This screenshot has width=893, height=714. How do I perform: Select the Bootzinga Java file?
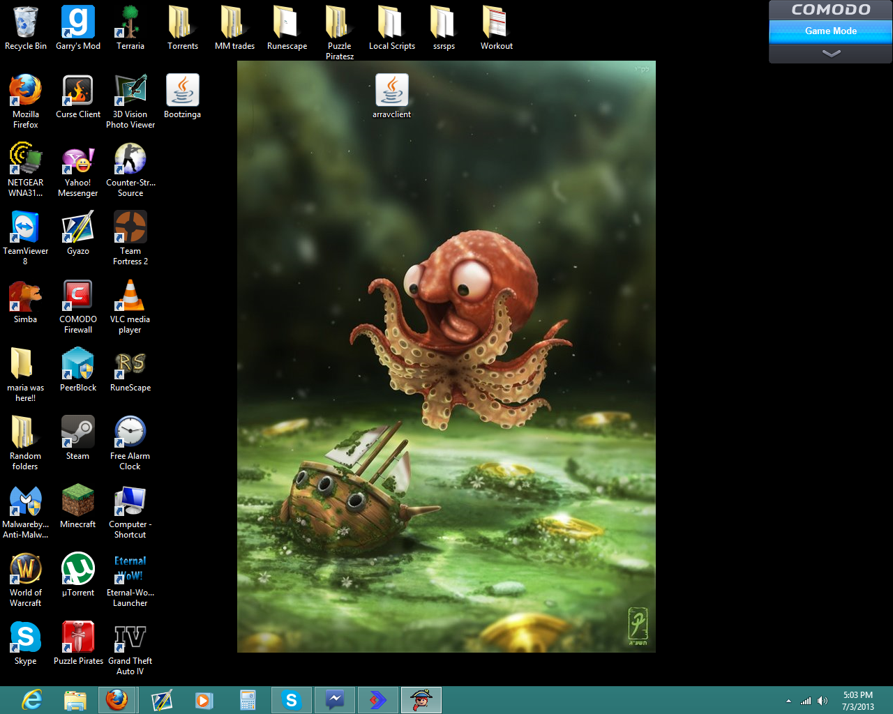(x=183, y=96)
